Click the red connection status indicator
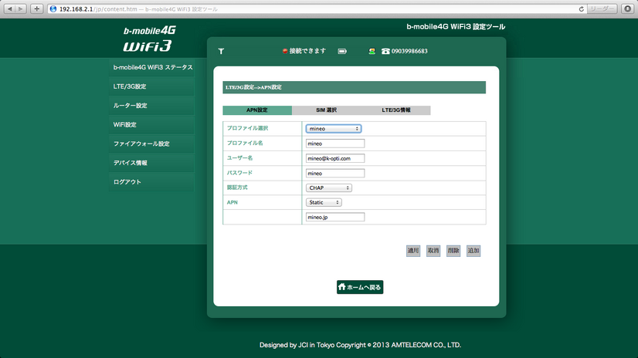The image size is (638, 358). [285, 51]
